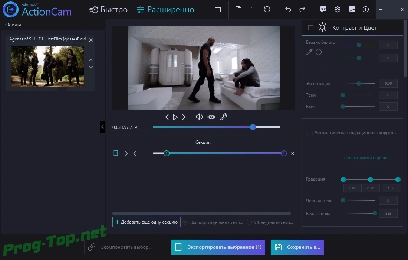The height and width of the screenshot is (260, 408).
Task: Click Сохранить в... button
Action: pyautogui.click(x=297, y=247)
